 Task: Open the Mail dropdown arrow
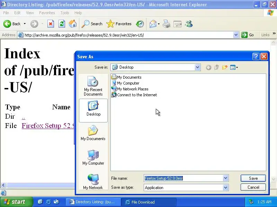159,24
